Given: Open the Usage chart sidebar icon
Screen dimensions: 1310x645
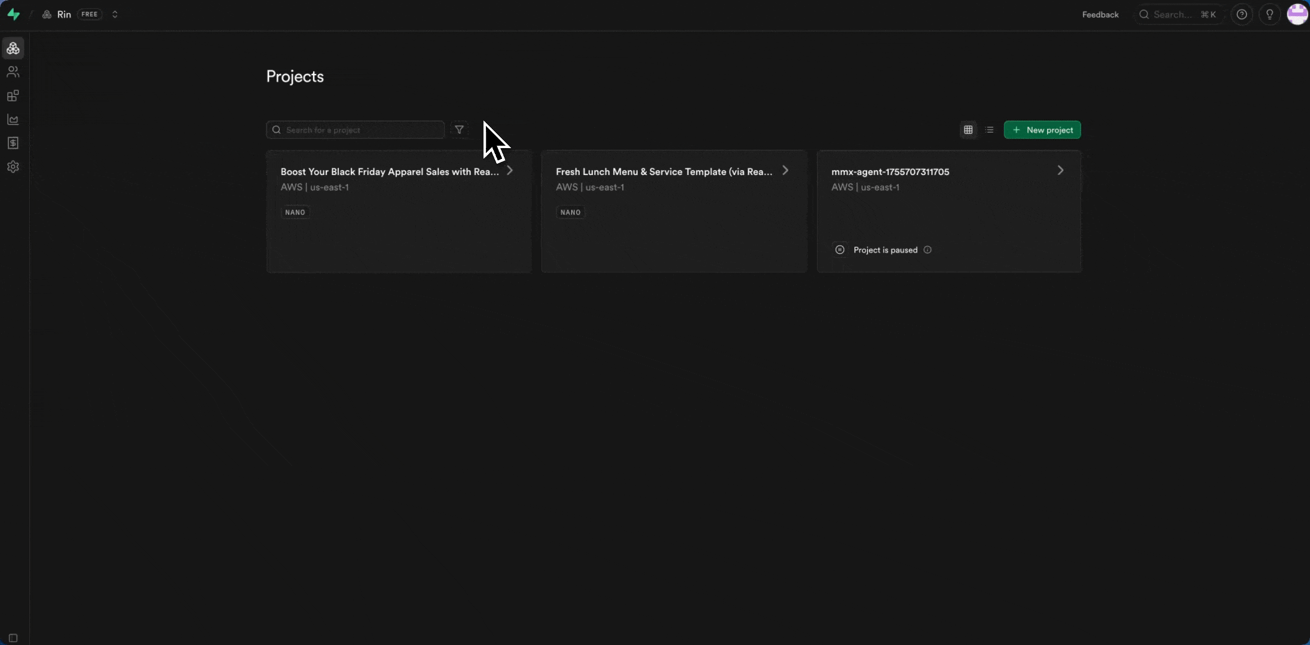Looking at the screenshot, I should [13, 119].
